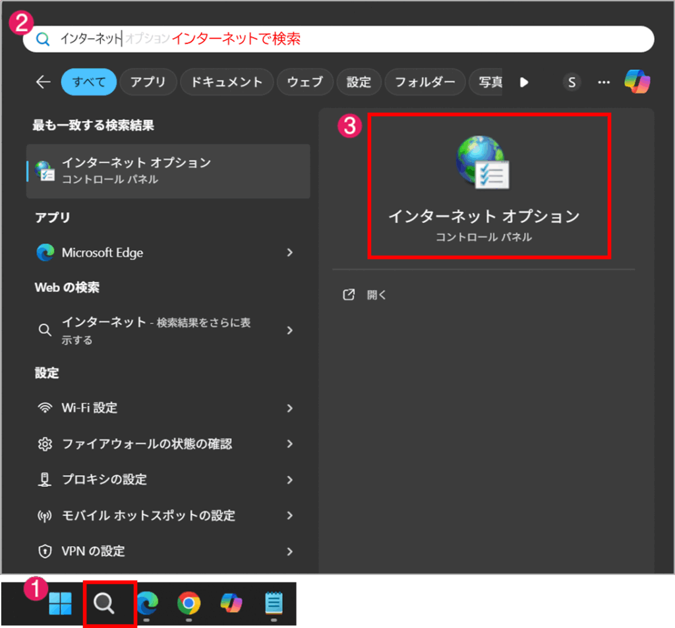The image size is (675, 628).
Task: Open the three-dot more options menu
Action: pos(603,82)
